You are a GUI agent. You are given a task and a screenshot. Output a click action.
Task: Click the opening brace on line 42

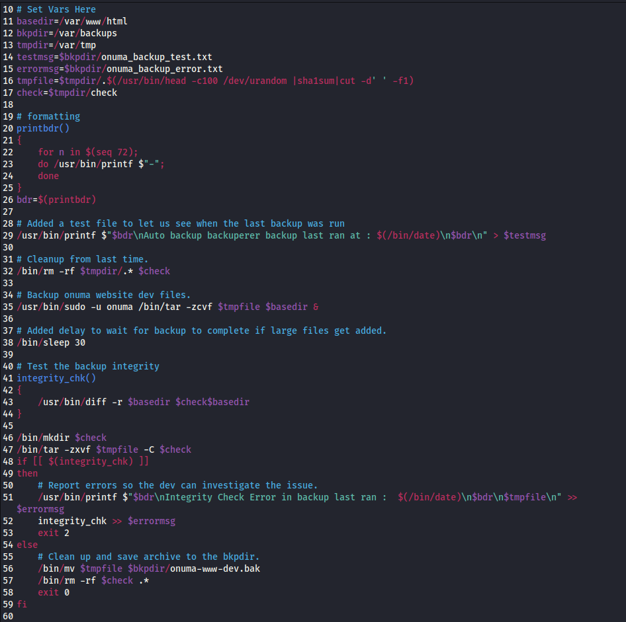click(19, 391)
